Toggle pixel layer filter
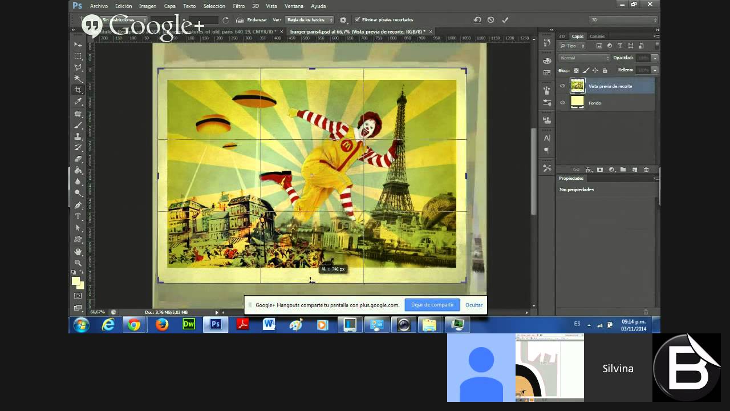 [x=599, y=46]
